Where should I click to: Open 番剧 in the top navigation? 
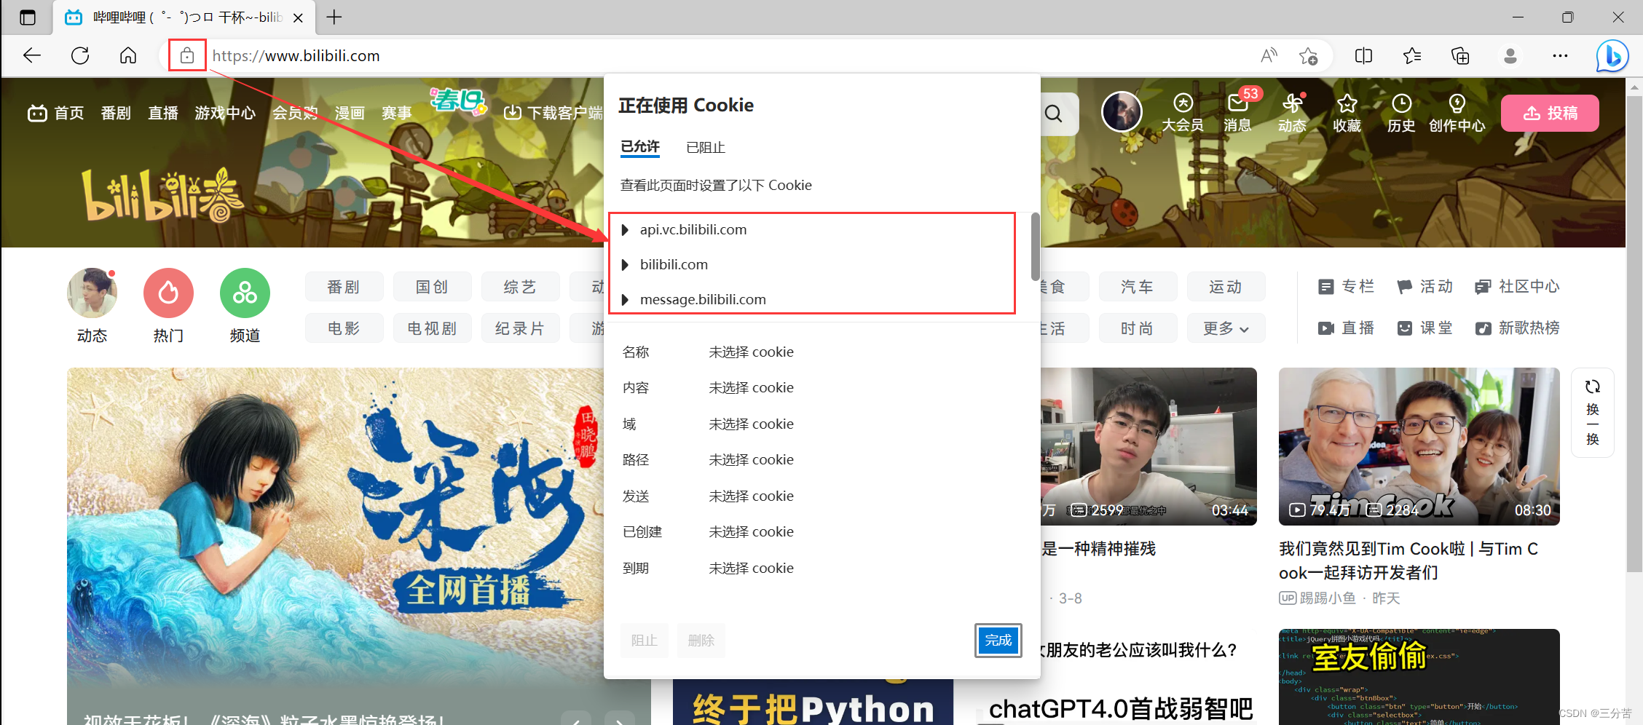click(116, 113)
